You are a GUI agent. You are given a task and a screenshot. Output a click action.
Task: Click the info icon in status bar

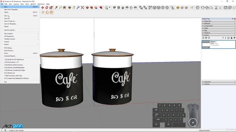tap(5, 131)
